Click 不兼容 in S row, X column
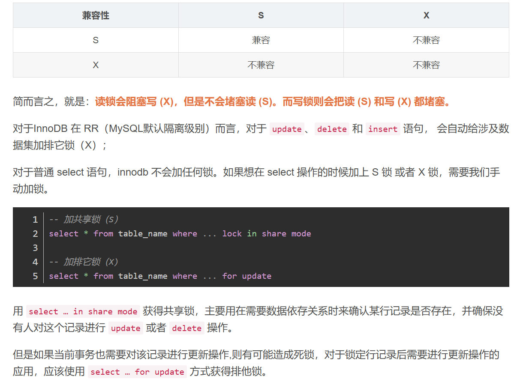 point(426,40)
